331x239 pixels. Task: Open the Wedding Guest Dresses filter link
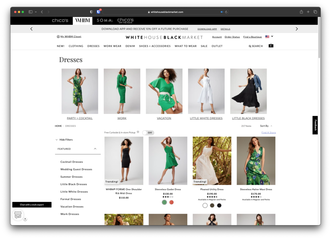click(76, 169)
